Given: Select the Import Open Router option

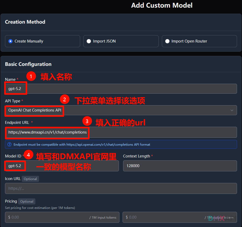Looking at the screenshot, I should pos(167,41).
